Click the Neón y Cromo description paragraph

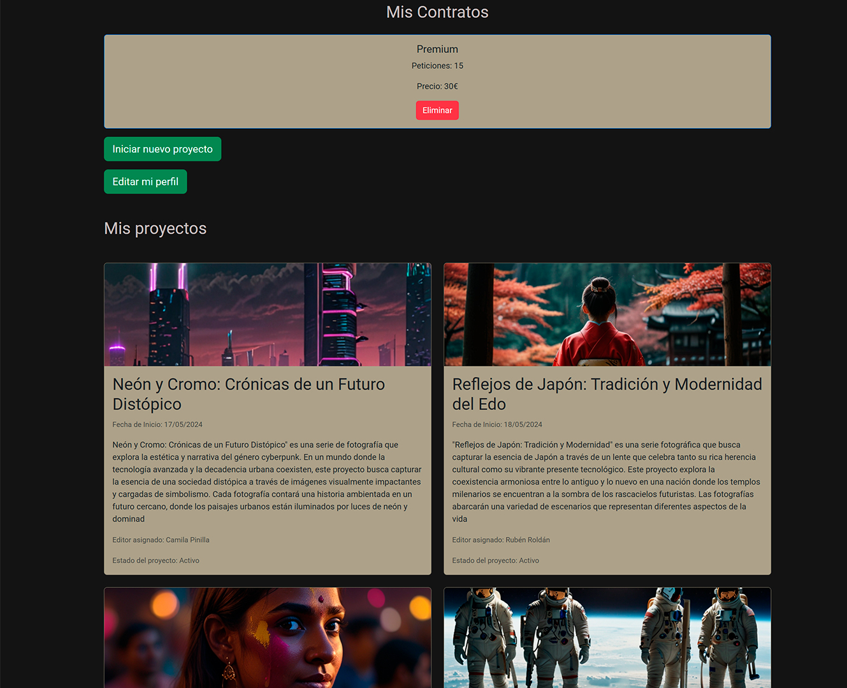(x=267, y=481)
